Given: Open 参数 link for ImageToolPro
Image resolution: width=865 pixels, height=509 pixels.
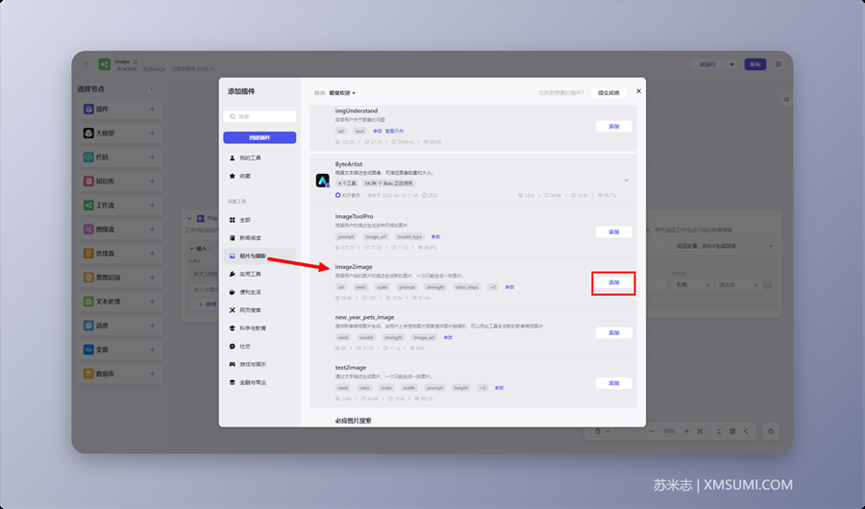Looking at the screenshot, I should tap(435, 237).
